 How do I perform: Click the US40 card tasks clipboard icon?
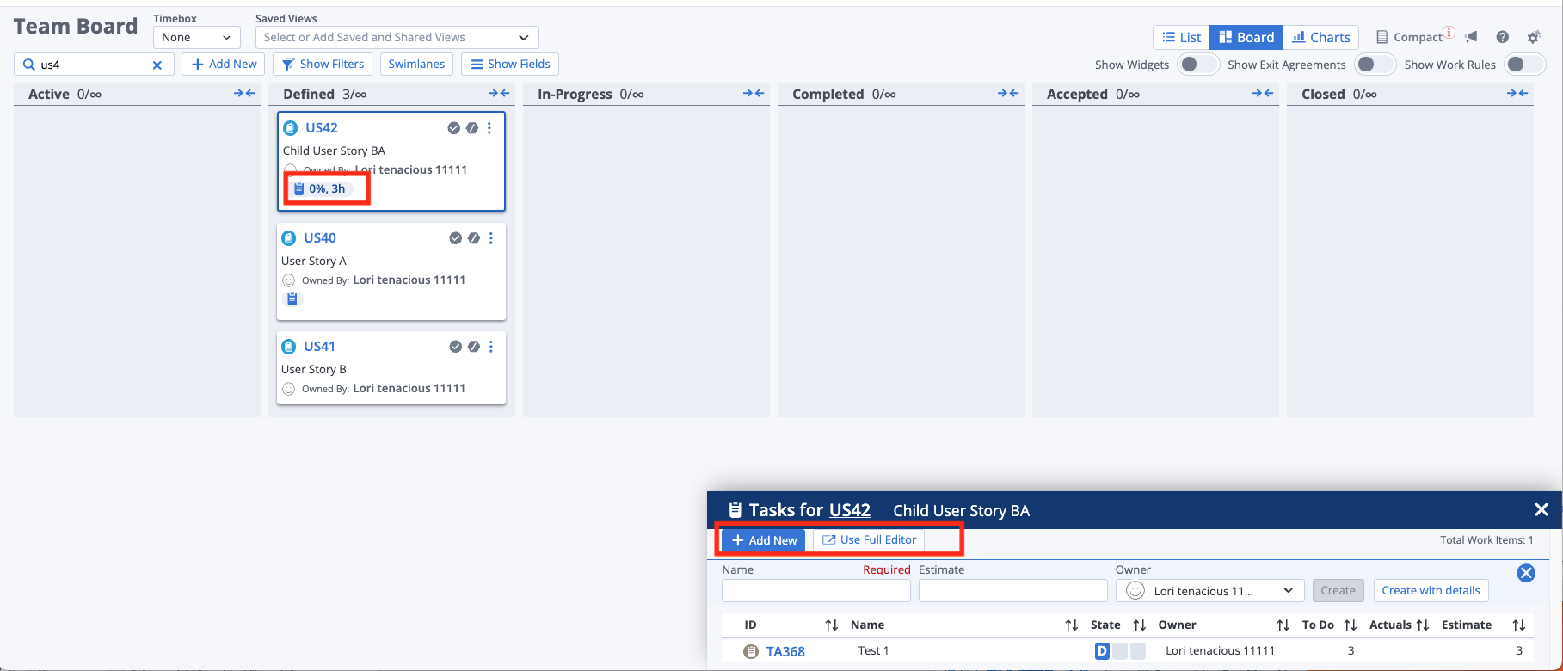292,299
